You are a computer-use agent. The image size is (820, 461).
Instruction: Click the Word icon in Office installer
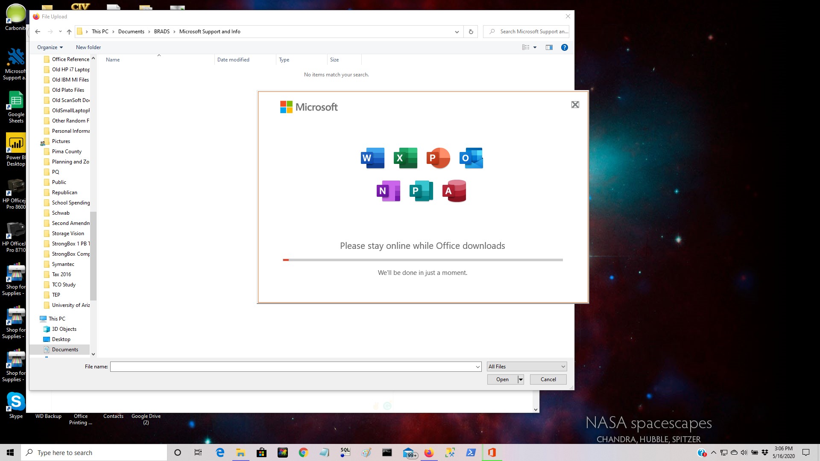pos(372,158)
